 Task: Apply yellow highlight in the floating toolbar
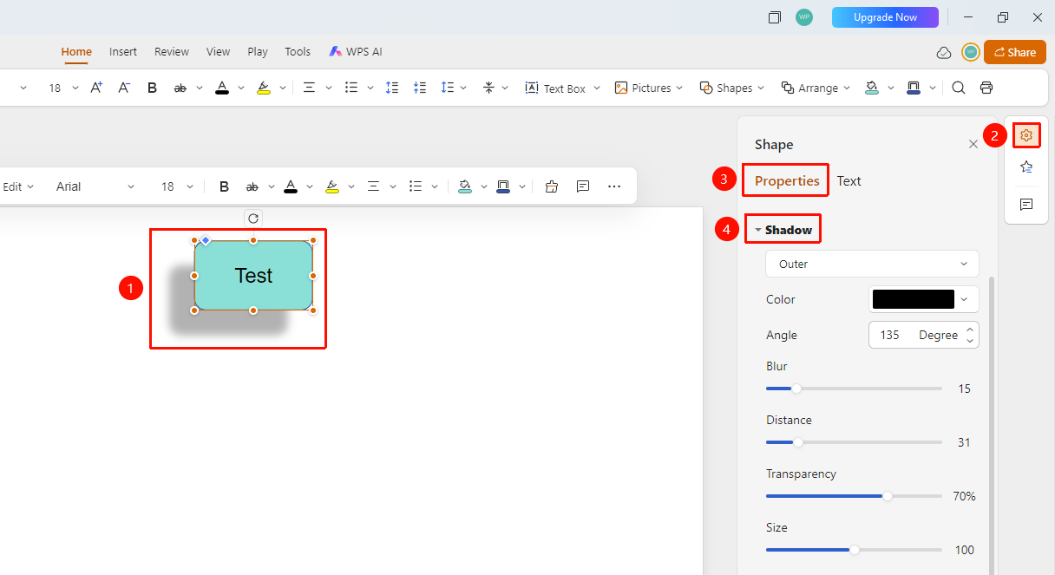(x=332, y=186)
